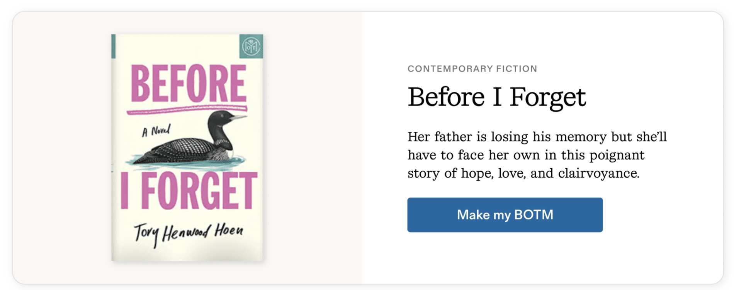Viewport: 734px width, 290px height.
Task: Click the teal strip at cover's top-left
Action: coord(114,47)
